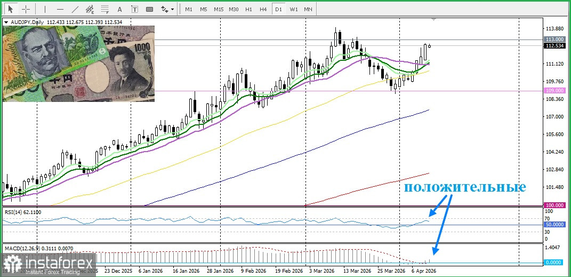Click the 109.760 price axis value
This screenshot has height=277, width=571.
click(553, 82)
